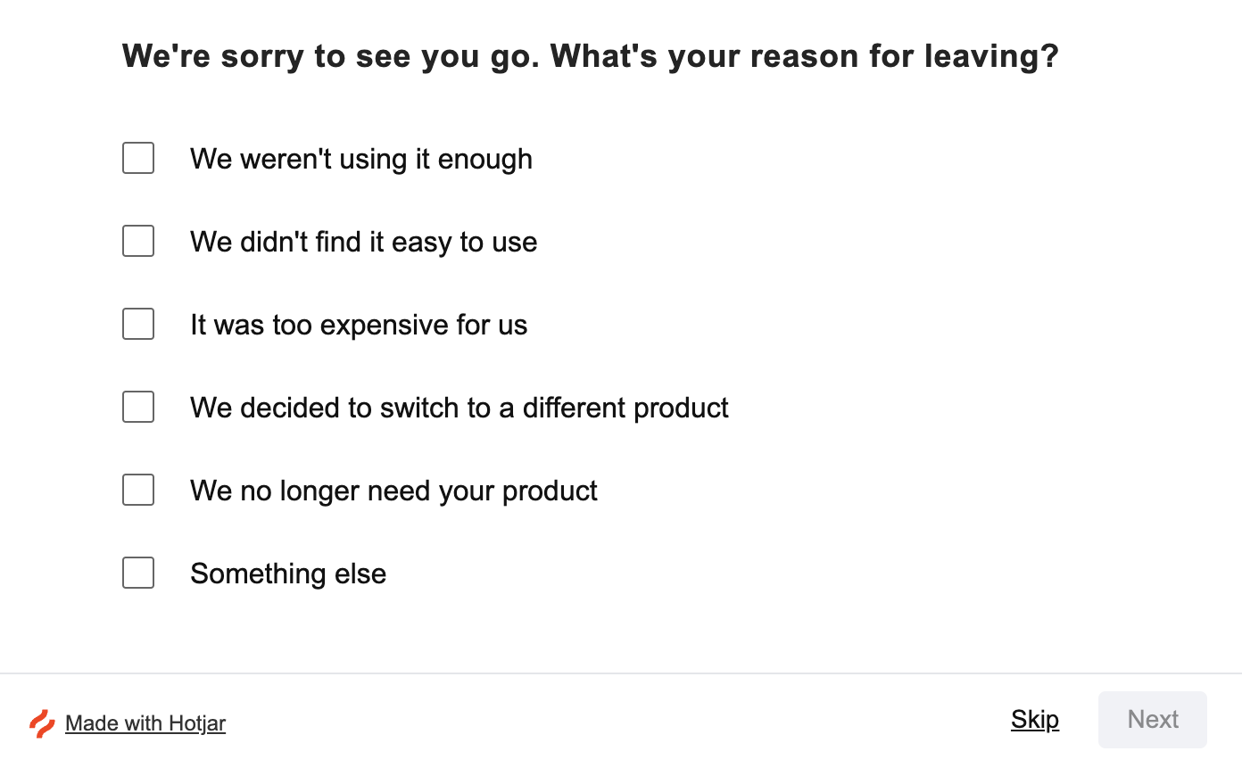Tick the 'We weren't using it enough' checkbox
Image resolution: width=1242 pixels, height=776 pixels.
pyautogui.click(x=138, y=159)
